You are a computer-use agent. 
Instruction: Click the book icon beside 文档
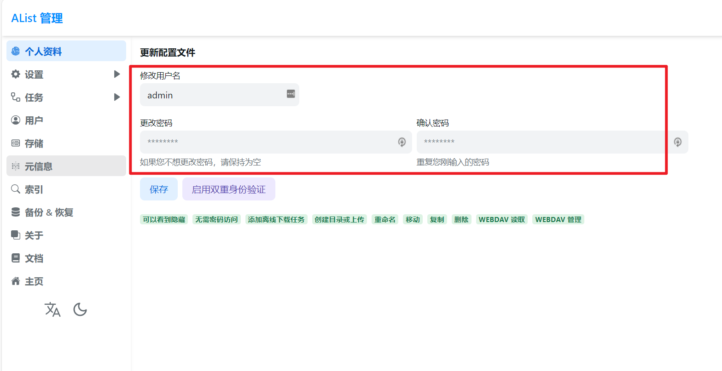click(16, 258)
